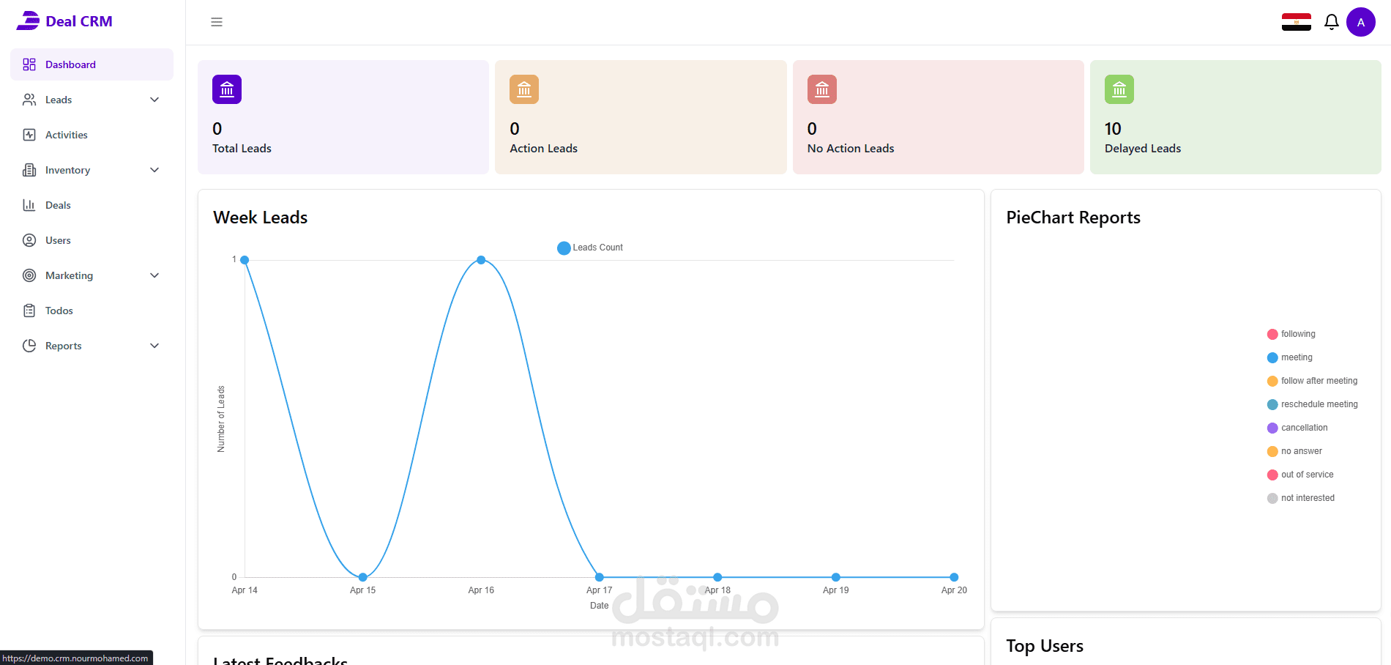Click the No Action Leads red icon
The image size is (1391, 665).
(x=821, y=89)
